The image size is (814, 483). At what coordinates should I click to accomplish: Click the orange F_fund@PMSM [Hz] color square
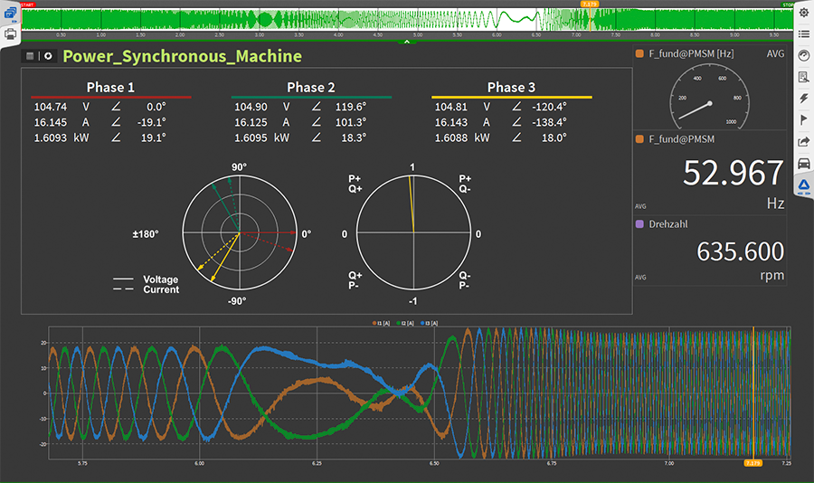639,54
